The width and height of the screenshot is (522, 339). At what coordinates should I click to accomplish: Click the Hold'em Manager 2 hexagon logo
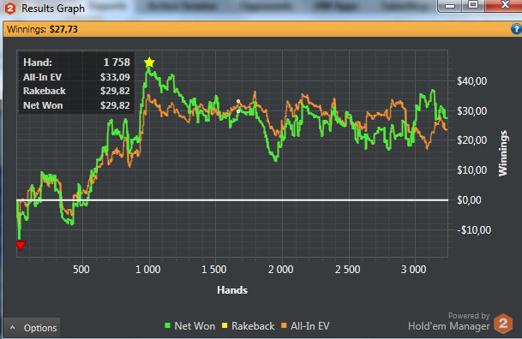[x=503, y=323]
